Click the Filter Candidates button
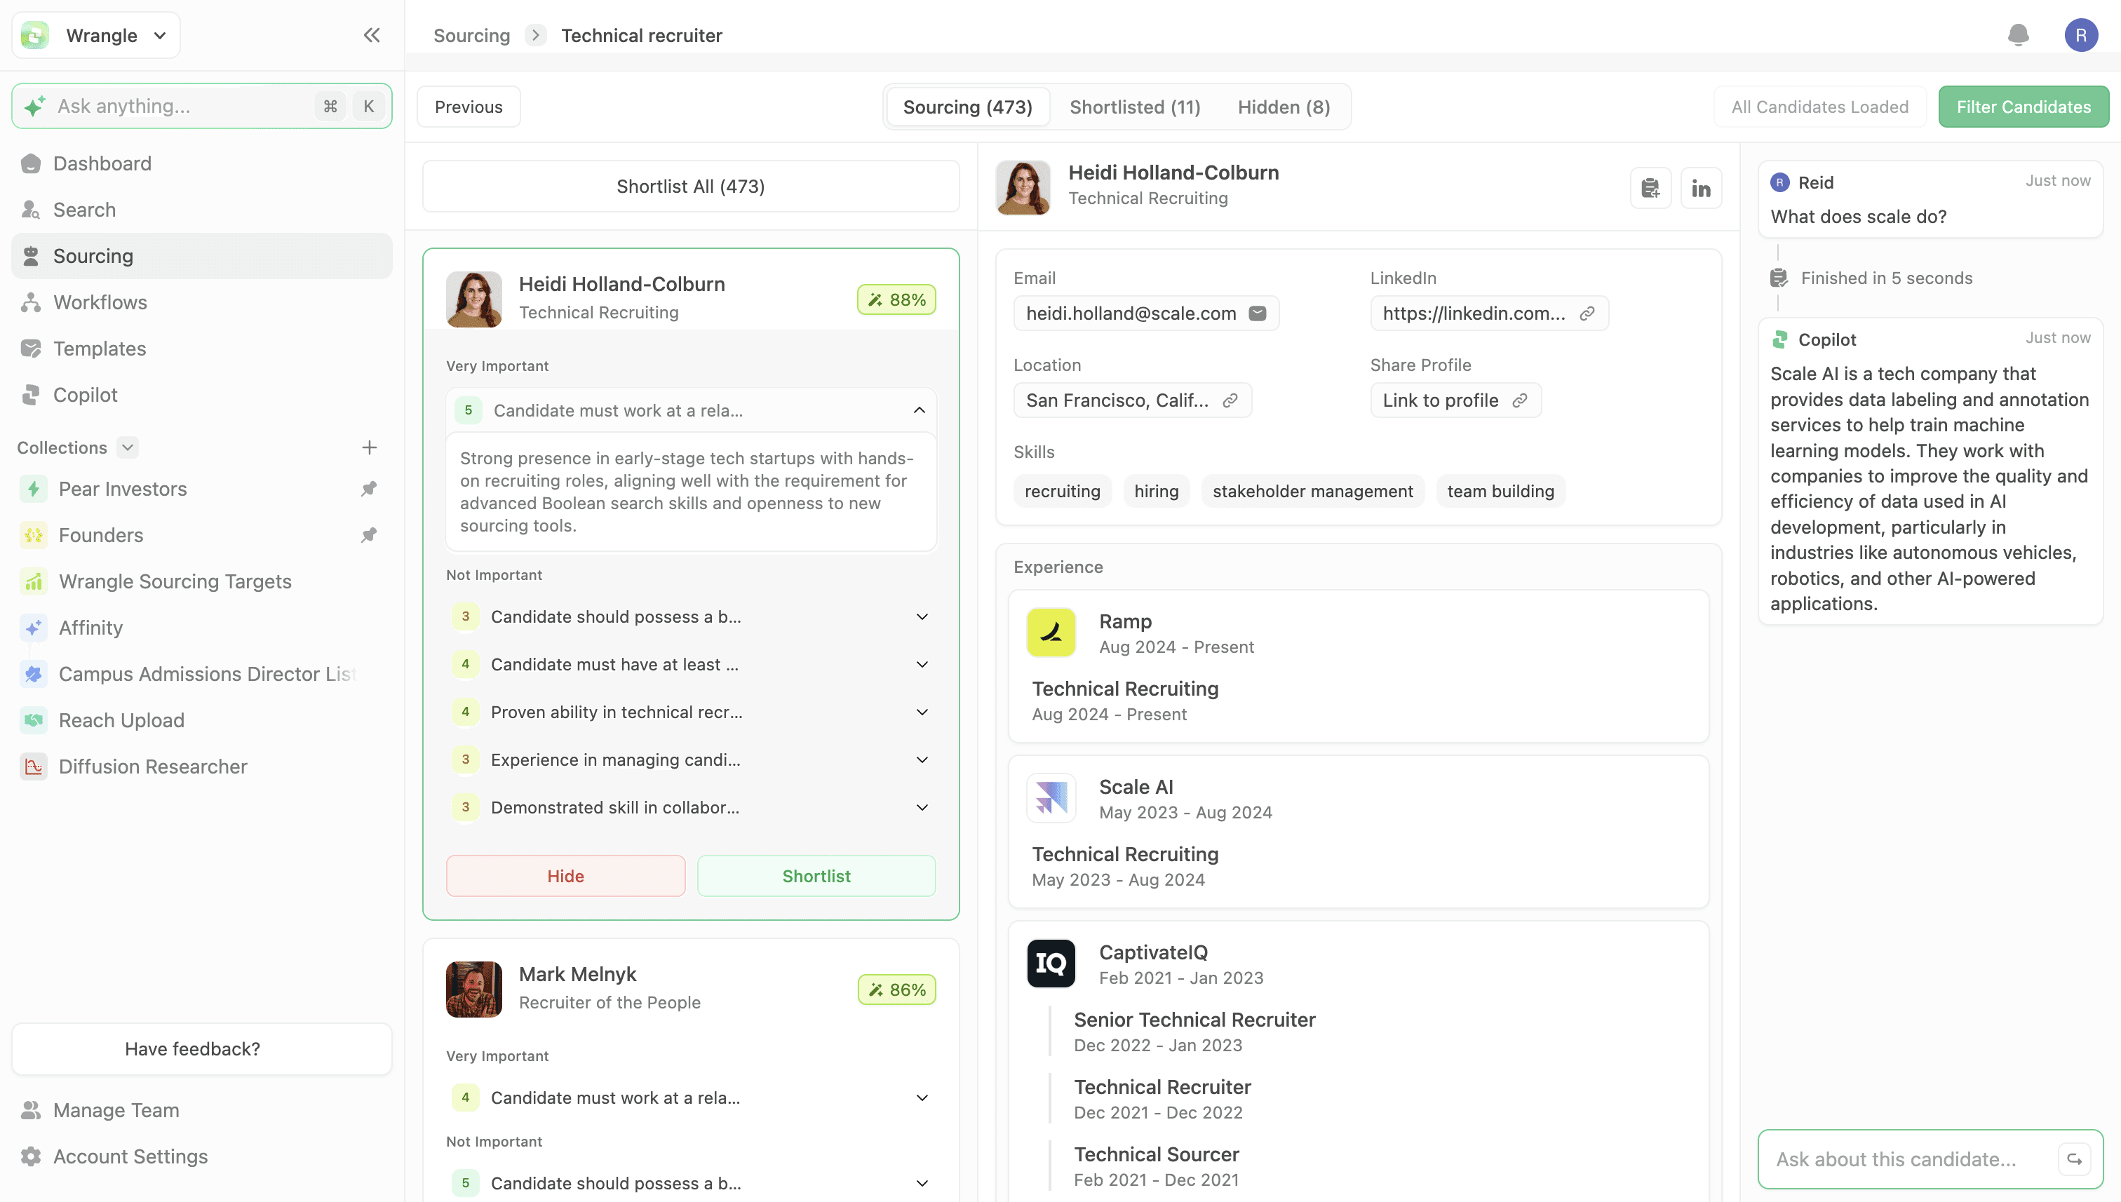Screen dimensions: 2121x1202 pyautogui.click(x=2024, y=107)
